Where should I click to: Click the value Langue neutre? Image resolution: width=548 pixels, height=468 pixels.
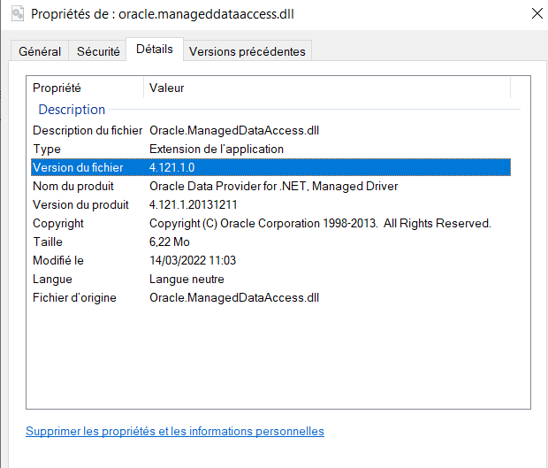coord(186,280)
